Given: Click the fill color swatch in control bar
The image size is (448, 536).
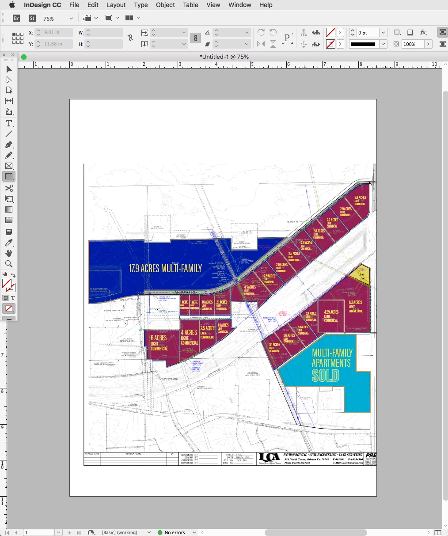Looking at the screenshot, I should pos(330,33).
